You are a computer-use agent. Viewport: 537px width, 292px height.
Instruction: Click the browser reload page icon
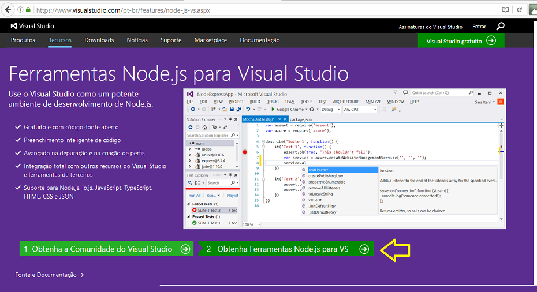click(520, 10)
